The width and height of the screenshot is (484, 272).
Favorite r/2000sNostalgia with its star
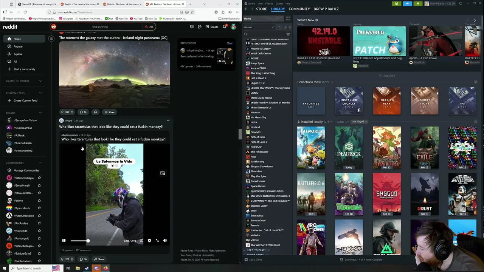click(x=39, y=178)
